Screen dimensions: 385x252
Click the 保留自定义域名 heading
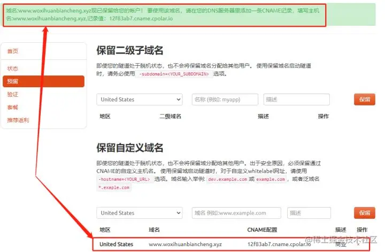click(x=129, y=148)
